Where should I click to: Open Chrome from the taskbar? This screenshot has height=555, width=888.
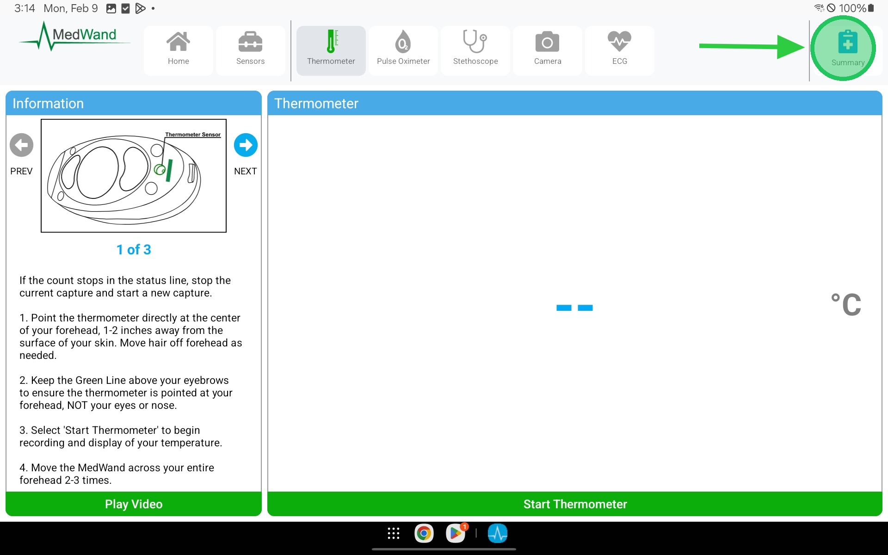(424, 533)
